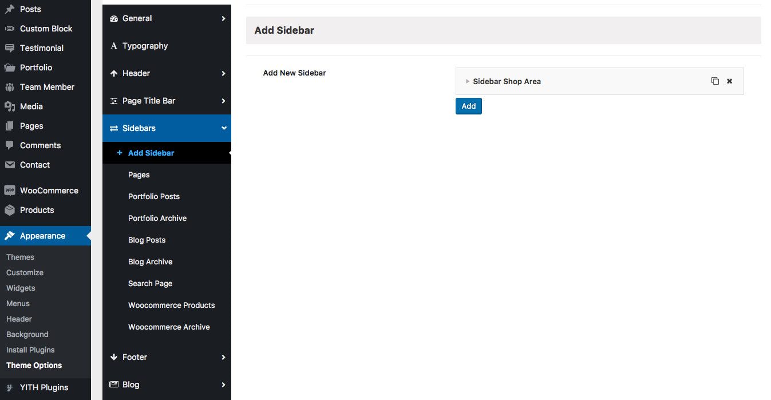This screenshot has width=771, height=400.
Task: Collapse the Sidebars section chevron
Action: (x=224, y=128)
